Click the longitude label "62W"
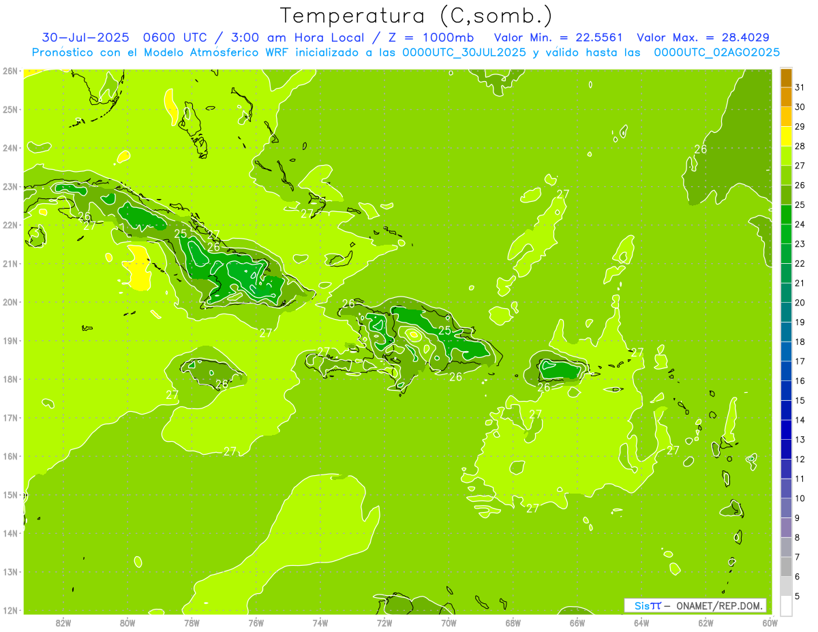Image resolution: width=818 pixels, height=632 pixels. click(706, 622)
